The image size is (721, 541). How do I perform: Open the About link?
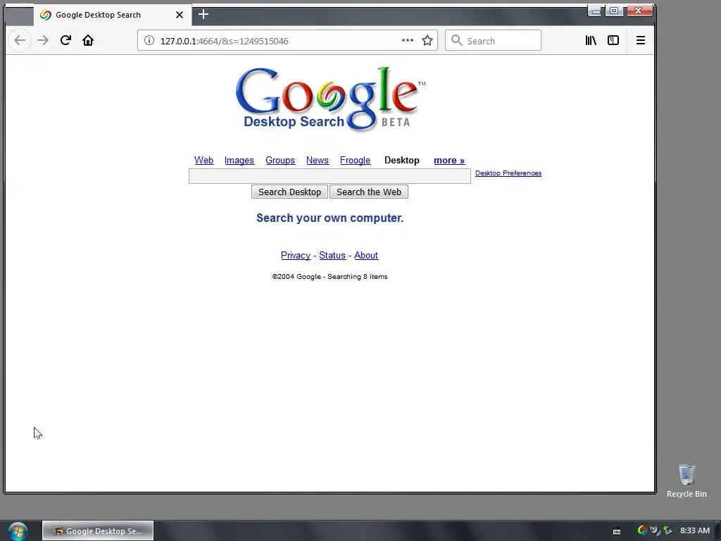(x=366, y=255)
